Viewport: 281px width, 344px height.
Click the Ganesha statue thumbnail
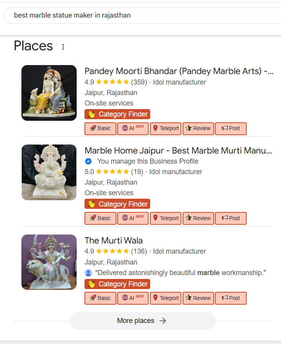point(49,173)
